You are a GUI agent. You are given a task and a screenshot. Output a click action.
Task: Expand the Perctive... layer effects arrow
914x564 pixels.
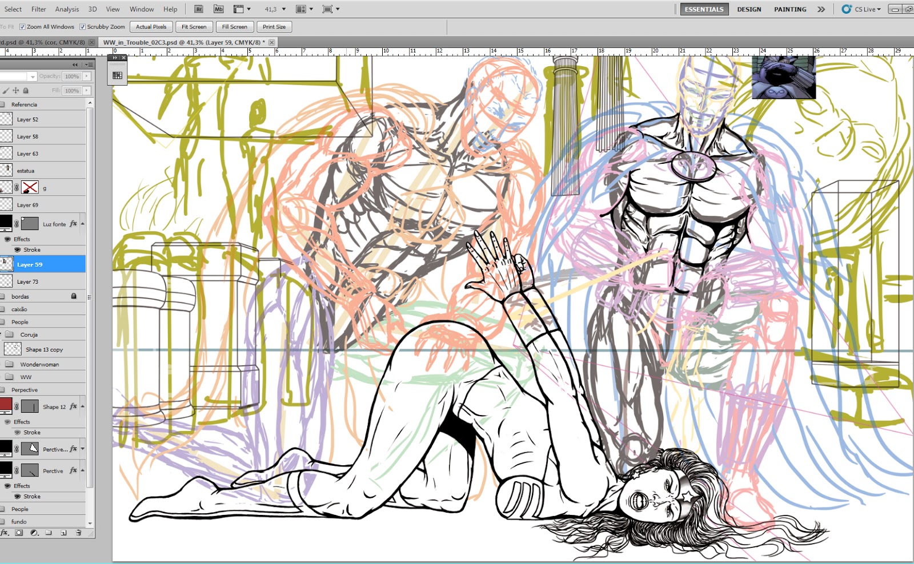pos(83,449)
